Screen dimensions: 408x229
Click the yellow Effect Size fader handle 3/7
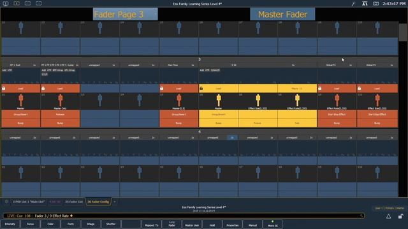coord(258,101)
